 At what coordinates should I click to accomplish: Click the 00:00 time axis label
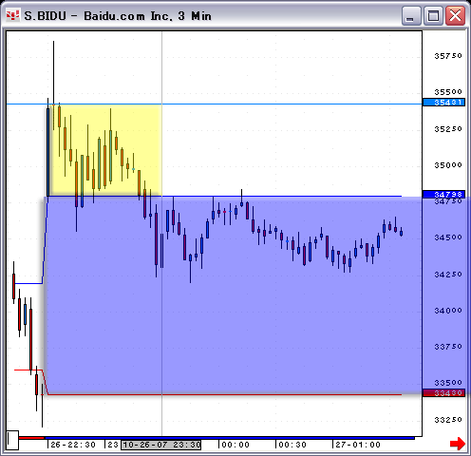(x=235, y=445)
